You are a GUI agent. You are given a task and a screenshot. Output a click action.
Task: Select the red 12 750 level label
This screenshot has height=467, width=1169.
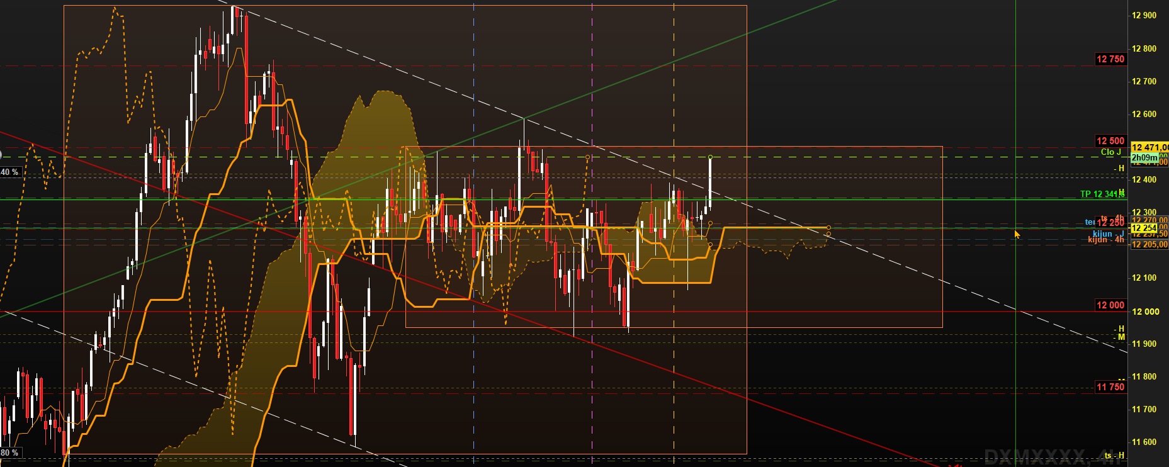(x=1110, y=59)
